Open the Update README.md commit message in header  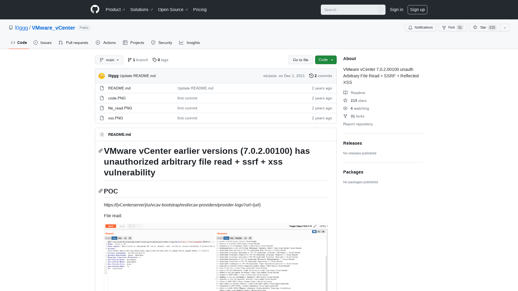tap(138, 76)
